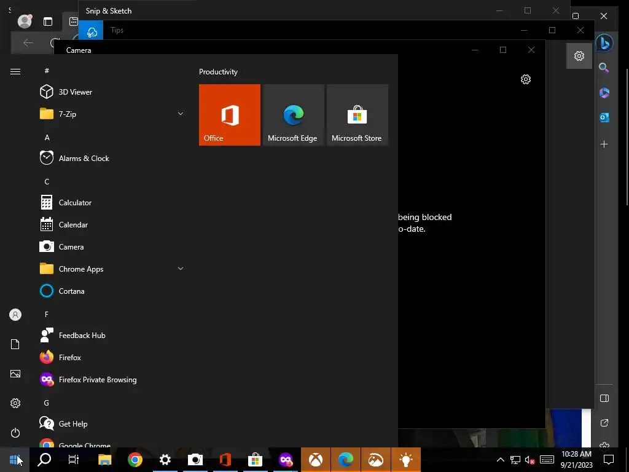This screenshot has width=629, height=472.
Task: Switch to Camera app on taskbar
Action: pos(195,460)
